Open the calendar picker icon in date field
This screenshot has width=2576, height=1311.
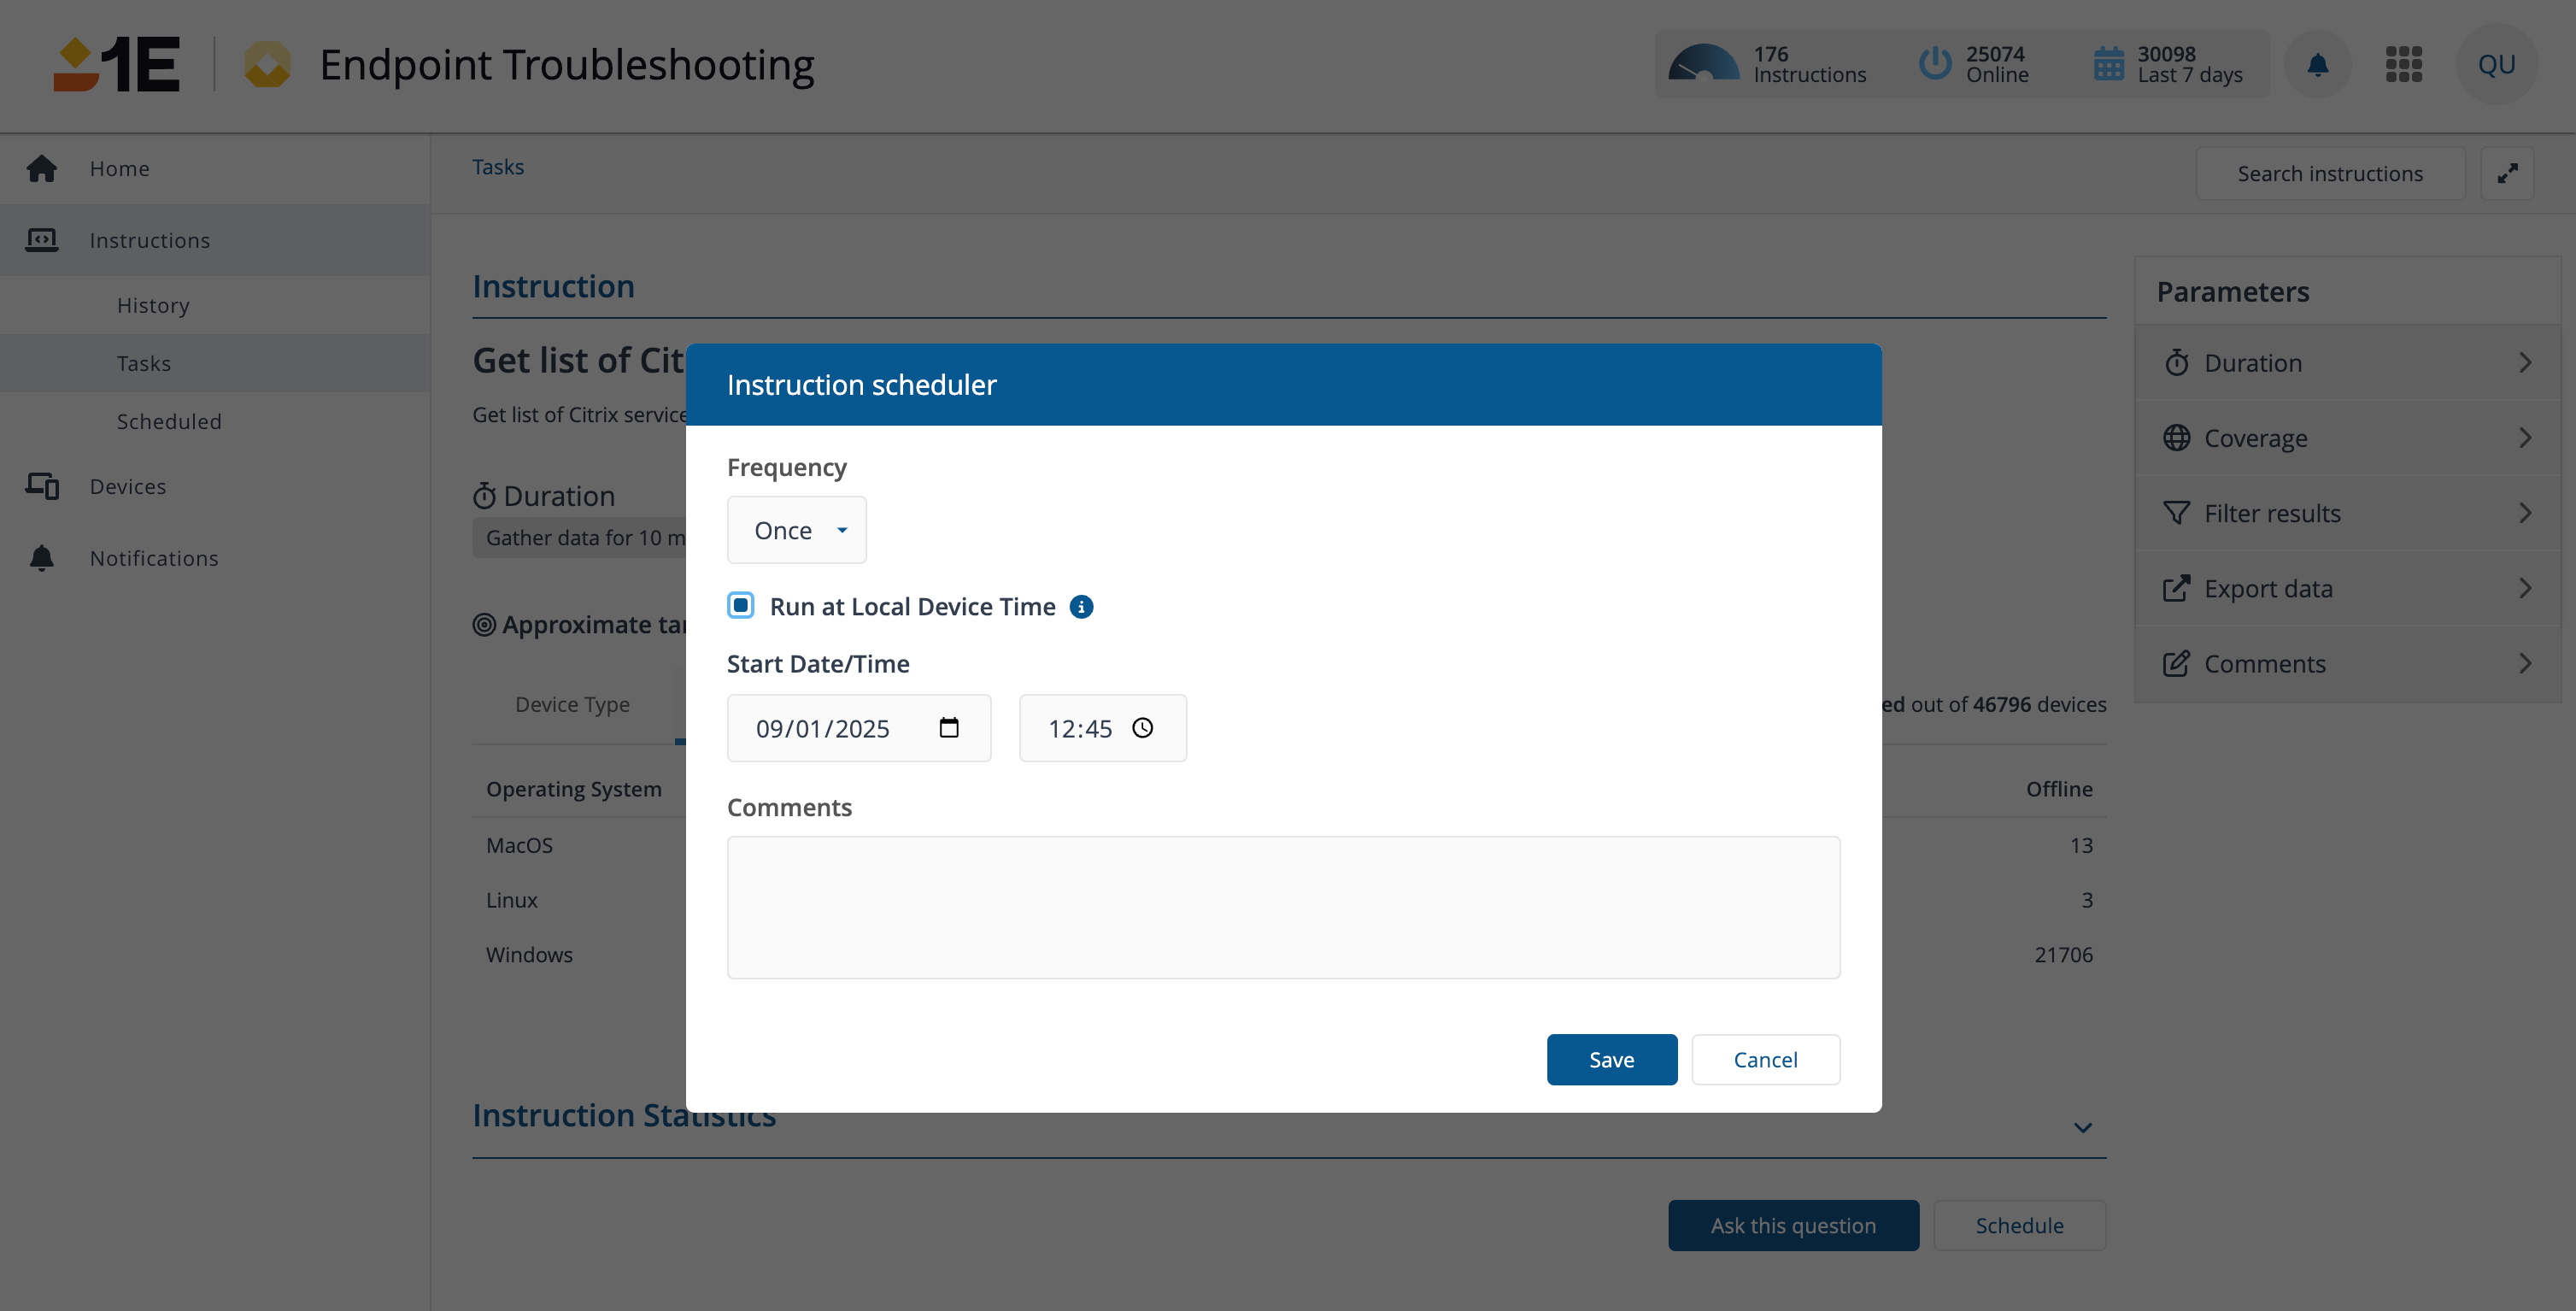[948, 728]
